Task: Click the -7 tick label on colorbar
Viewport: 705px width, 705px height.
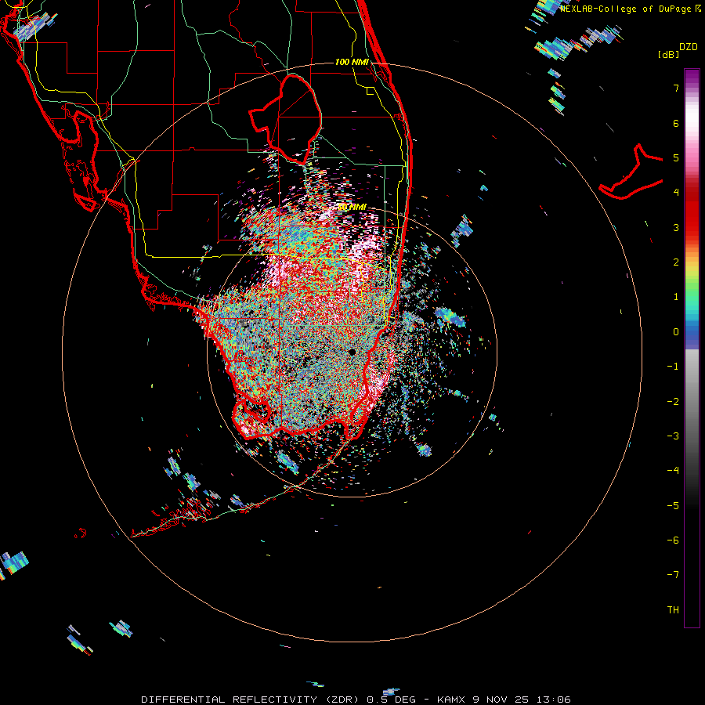Action: [673, 575]
